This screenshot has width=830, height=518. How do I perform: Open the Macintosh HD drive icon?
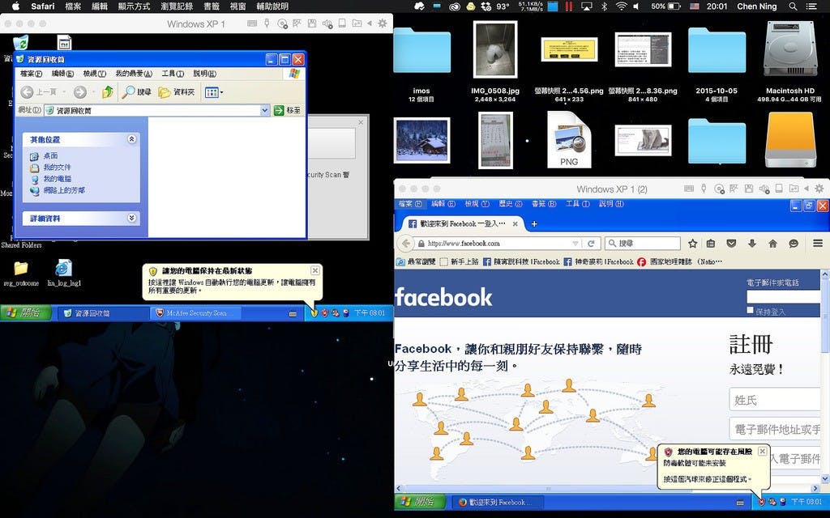coord(790,49)
